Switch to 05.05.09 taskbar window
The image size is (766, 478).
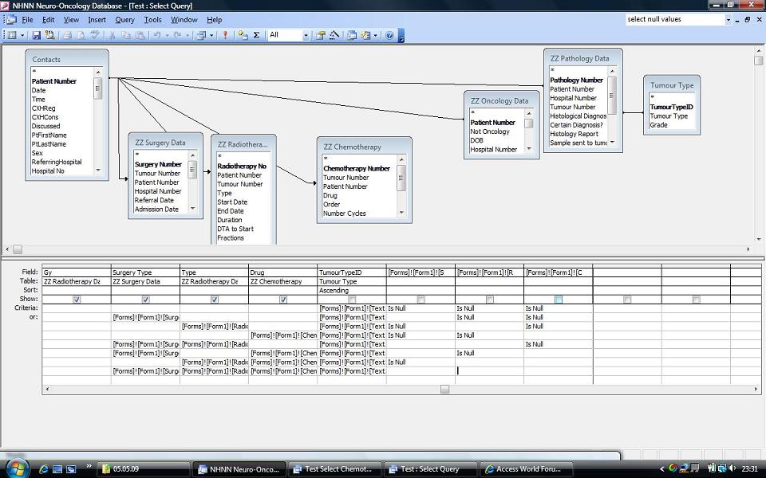click(x=144, y=469)
